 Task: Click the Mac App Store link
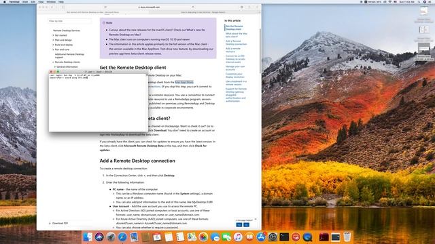point(184,82)
